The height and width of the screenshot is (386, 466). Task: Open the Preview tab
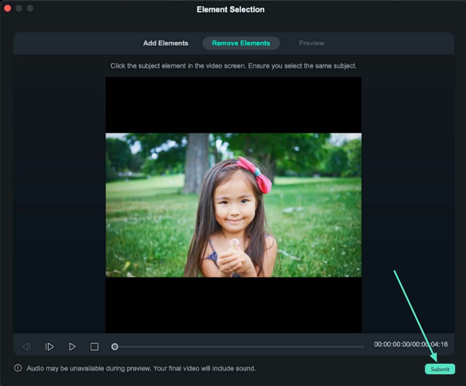[x=312, y=43]
